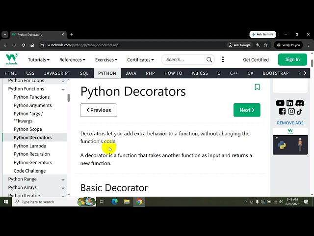Reload the page
Image resolution: width=314 pixels, height=236 pixels.
pos(24,45)
